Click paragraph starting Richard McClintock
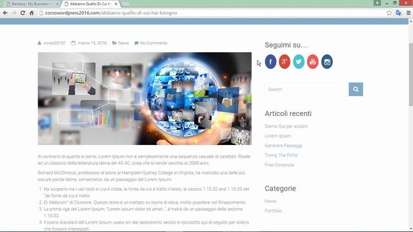 [x=141, y=176]
